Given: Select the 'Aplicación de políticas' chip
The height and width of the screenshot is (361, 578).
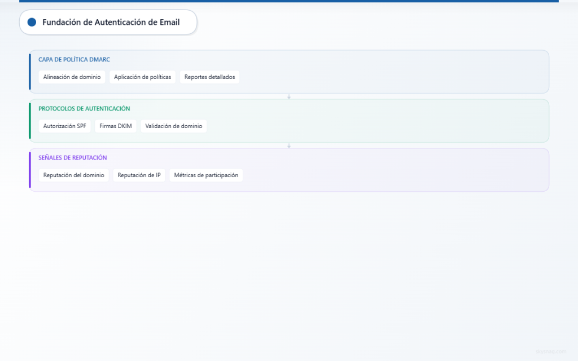Looking at the screenshot, I should tap(142, 77).
